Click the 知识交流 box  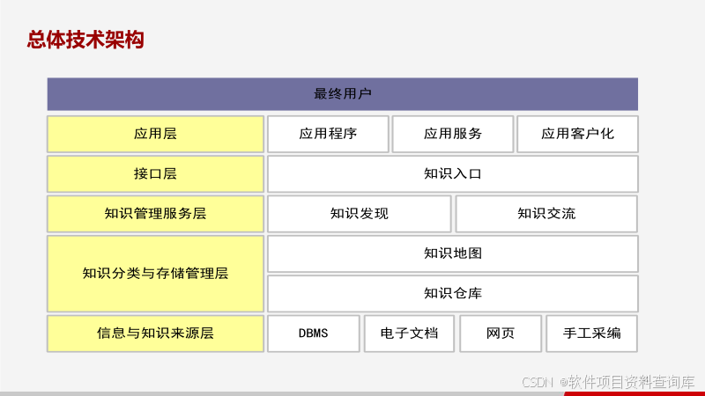[546, 214]
